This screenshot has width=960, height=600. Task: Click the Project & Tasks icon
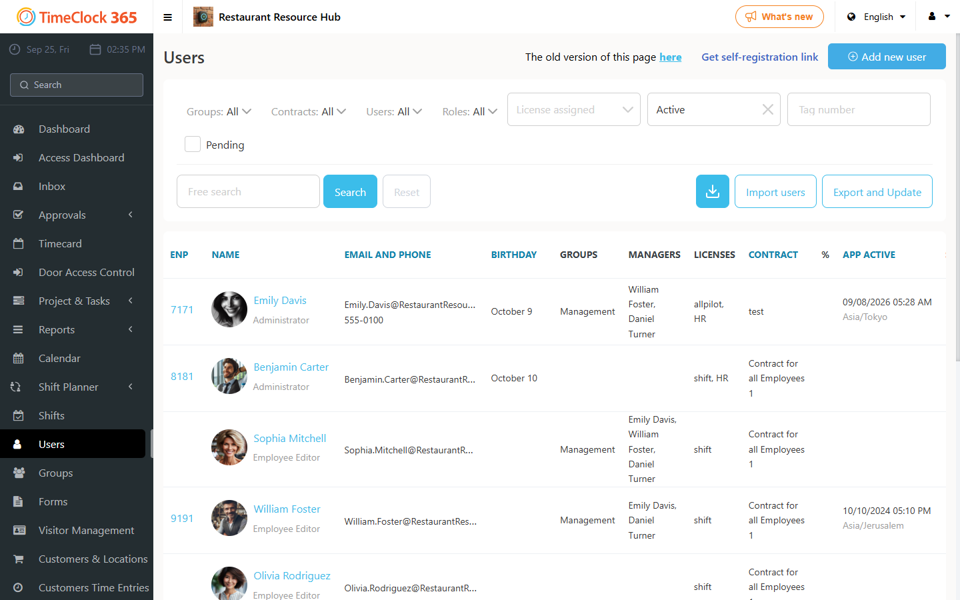[x=19, y=301]
